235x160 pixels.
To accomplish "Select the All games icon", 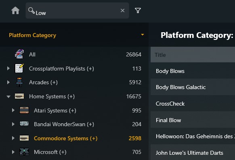I will (x=19, y=54).
